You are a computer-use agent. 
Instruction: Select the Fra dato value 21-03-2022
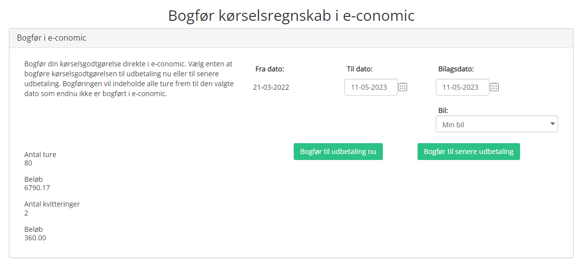(271, 87)
